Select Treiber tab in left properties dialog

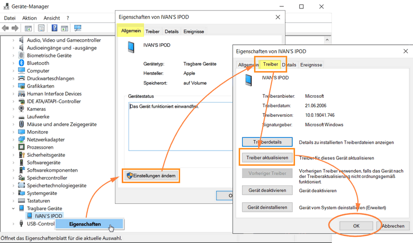152,32
